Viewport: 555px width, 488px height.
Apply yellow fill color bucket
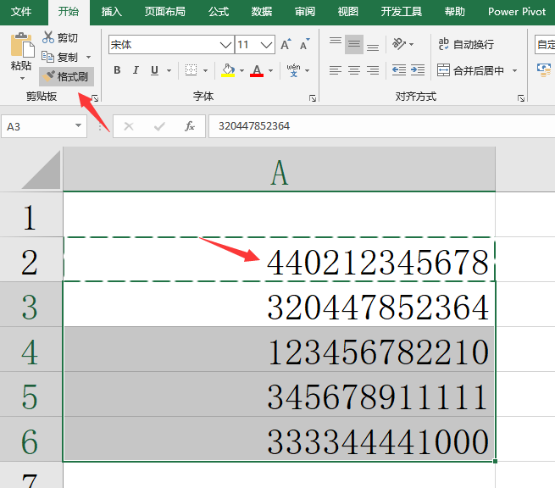click(228, 70)
